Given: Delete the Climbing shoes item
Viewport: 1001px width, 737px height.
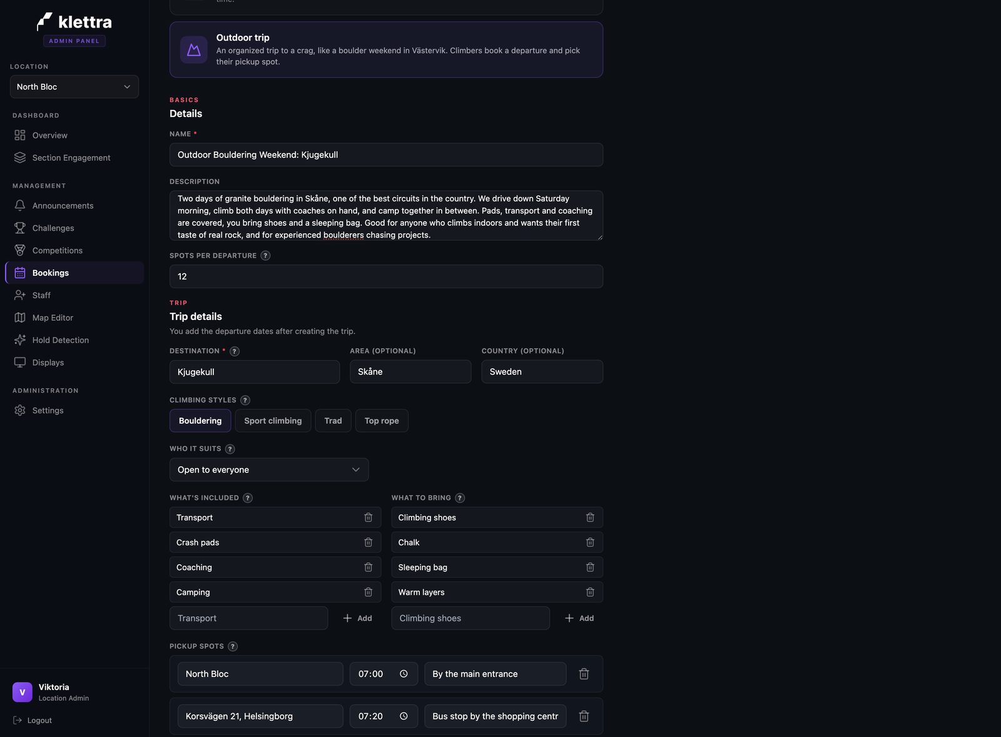Looking at the screenshot, I should [x=590, y=518].
